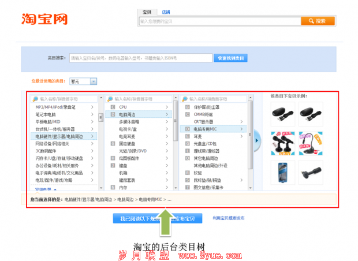
Task: Click letter N icon beside 内存
Action: [x=113, y=188]
